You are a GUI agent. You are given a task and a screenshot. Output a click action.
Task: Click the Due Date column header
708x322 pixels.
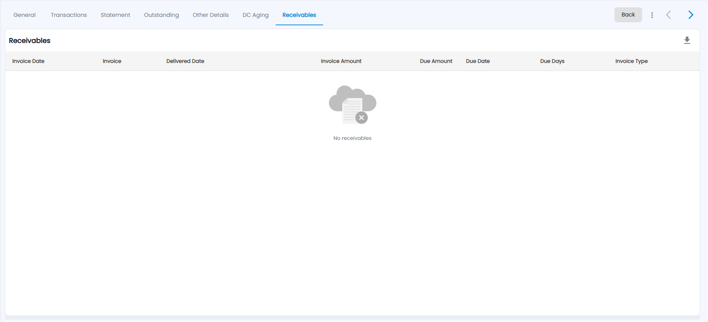(x=478, y=61)
